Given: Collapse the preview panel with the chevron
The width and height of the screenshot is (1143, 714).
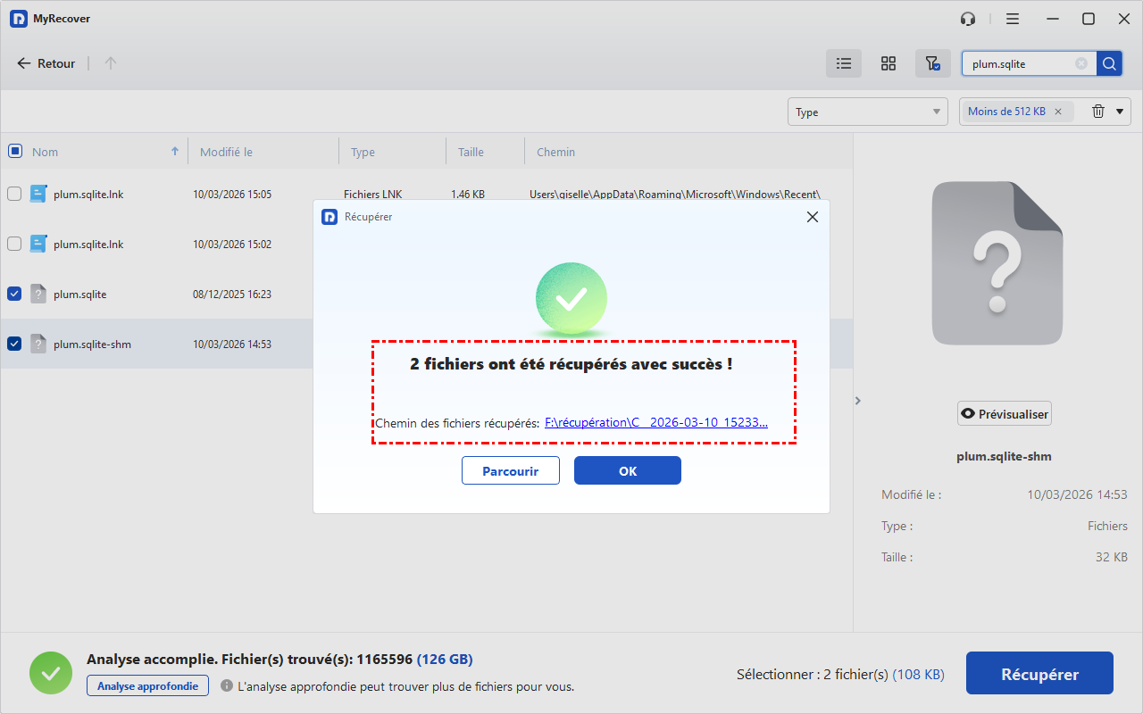Looking at the screenshot, I should click(858, 401).
